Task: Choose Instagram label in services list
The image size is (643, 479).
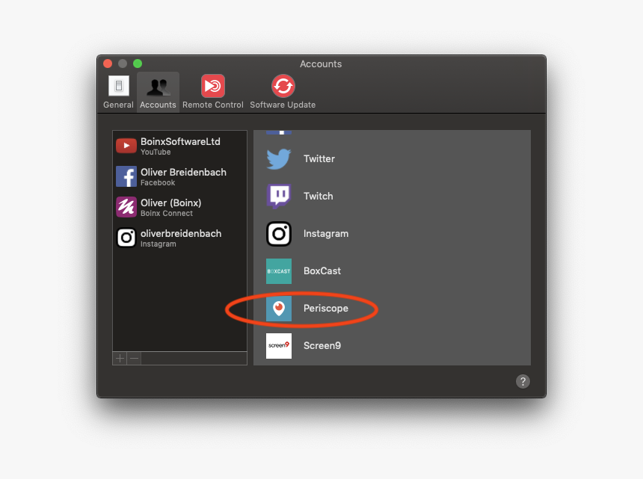Action: pyautogui.click(x=326, y=234)
